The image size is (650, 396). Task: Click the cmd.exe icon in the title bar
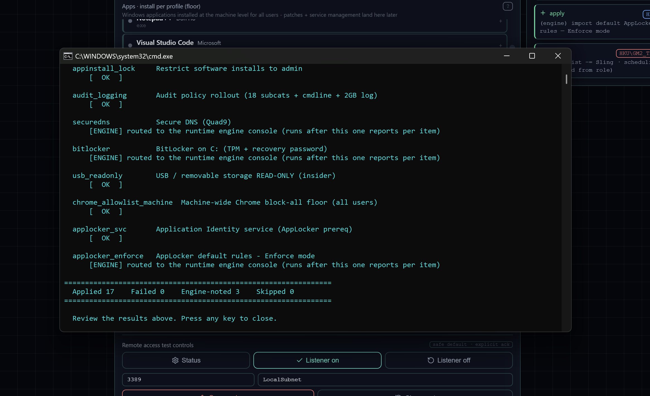[x=68, y=56]
